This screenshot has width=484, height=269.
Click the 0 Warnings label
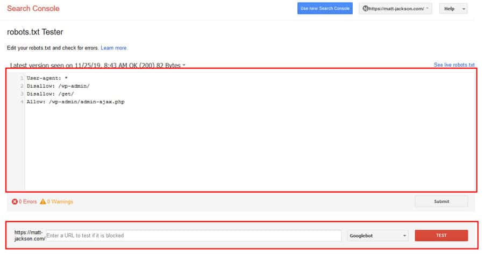point(60,202)
